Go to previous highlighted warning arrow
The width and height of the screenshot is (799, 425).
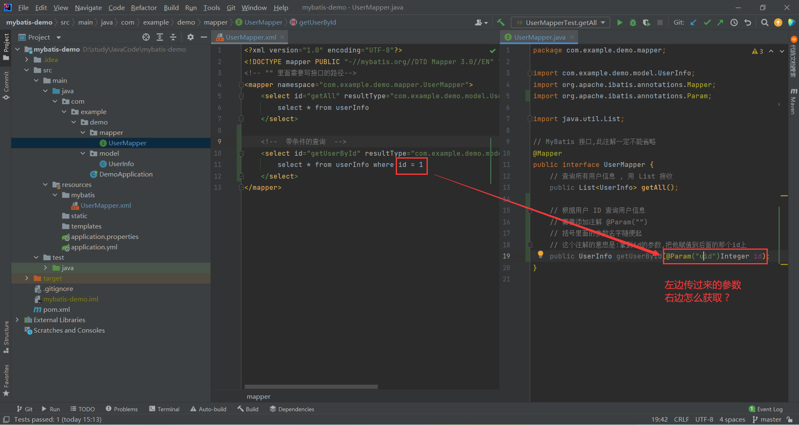(771, 51)
